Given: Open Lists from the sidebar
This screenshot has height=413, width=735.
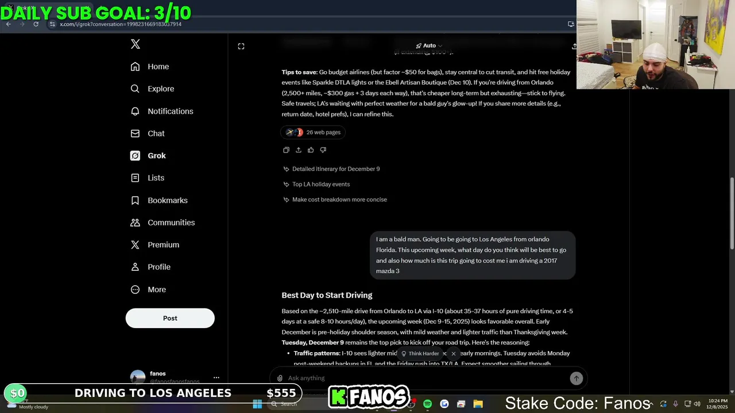Looking at the screenshot, I should (148, 178).
